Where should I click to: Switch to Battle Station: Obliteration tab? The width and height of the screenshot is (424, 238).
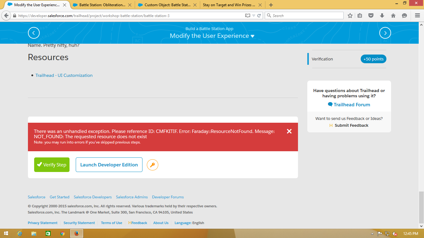click(x=102, y=5)
